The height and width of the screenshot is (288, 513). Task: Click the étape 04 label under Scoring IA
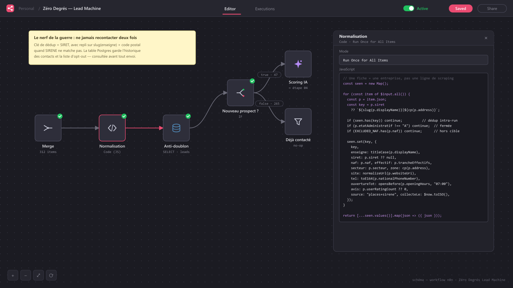pyautogui.click(x=298, y=88)
